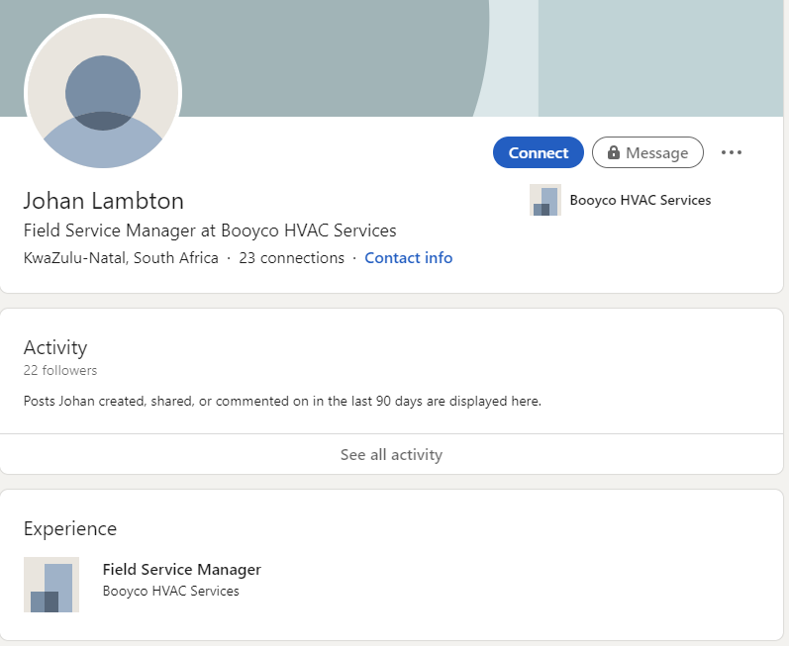The image size is (789, 646).
Task: Click the three-dot More actions icon
Action: [x=732, y=152]
